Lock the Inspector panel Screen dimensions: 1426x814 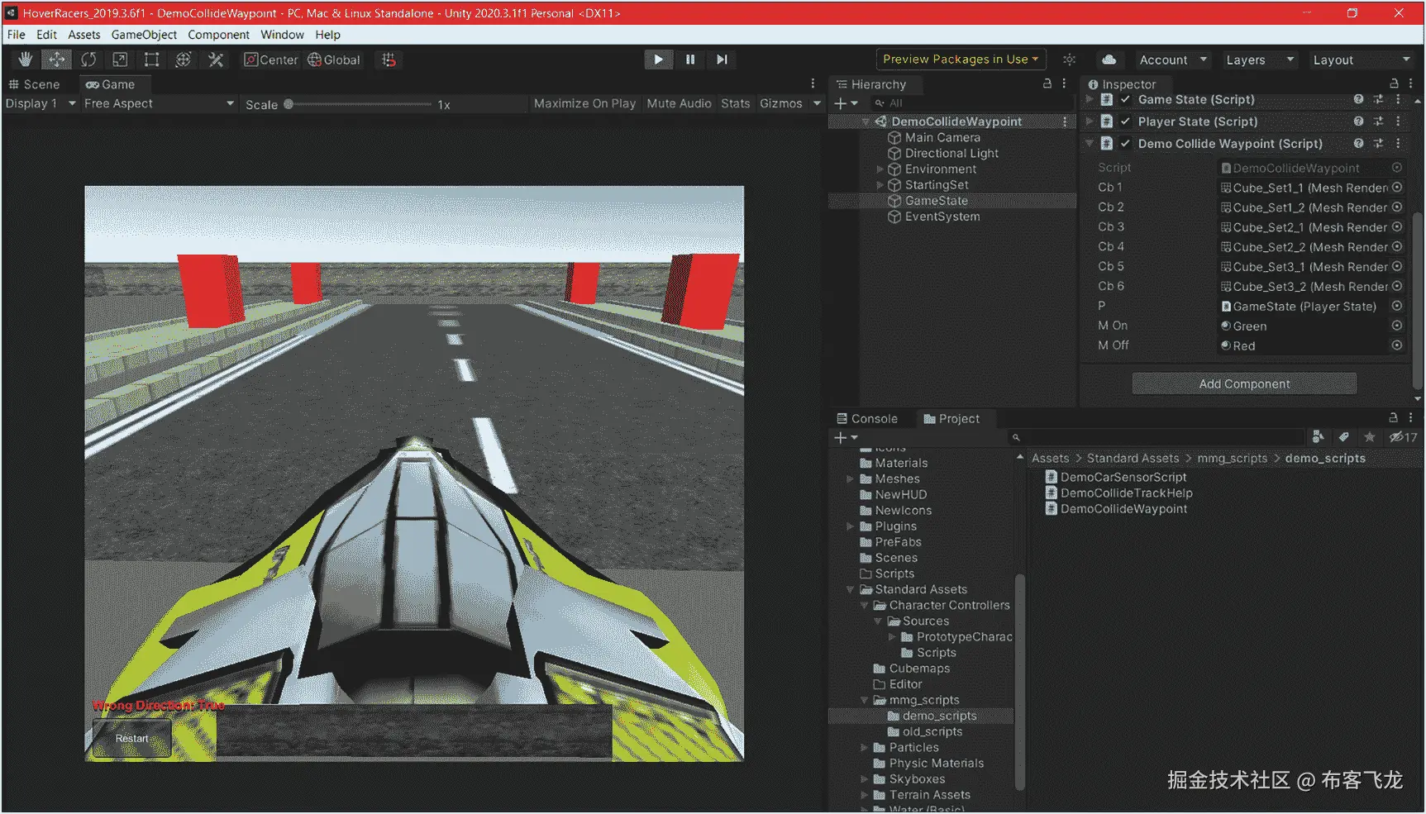point(1394,83)
